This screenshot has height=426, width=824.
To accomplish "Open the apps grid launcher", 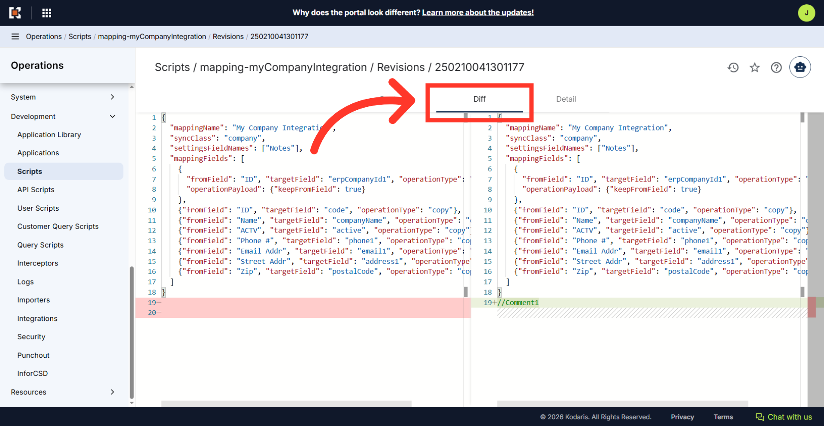I will 47,13.
